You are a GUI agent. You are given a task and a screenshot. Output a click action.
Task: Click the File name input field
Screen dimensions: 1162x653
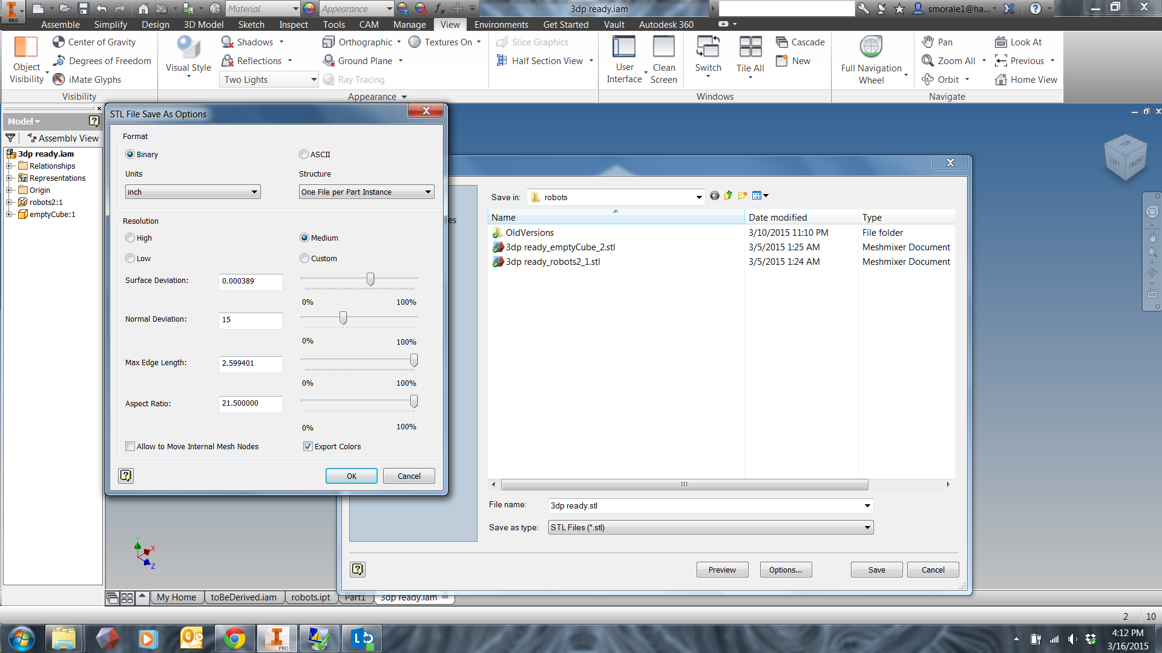pos(666,505)
